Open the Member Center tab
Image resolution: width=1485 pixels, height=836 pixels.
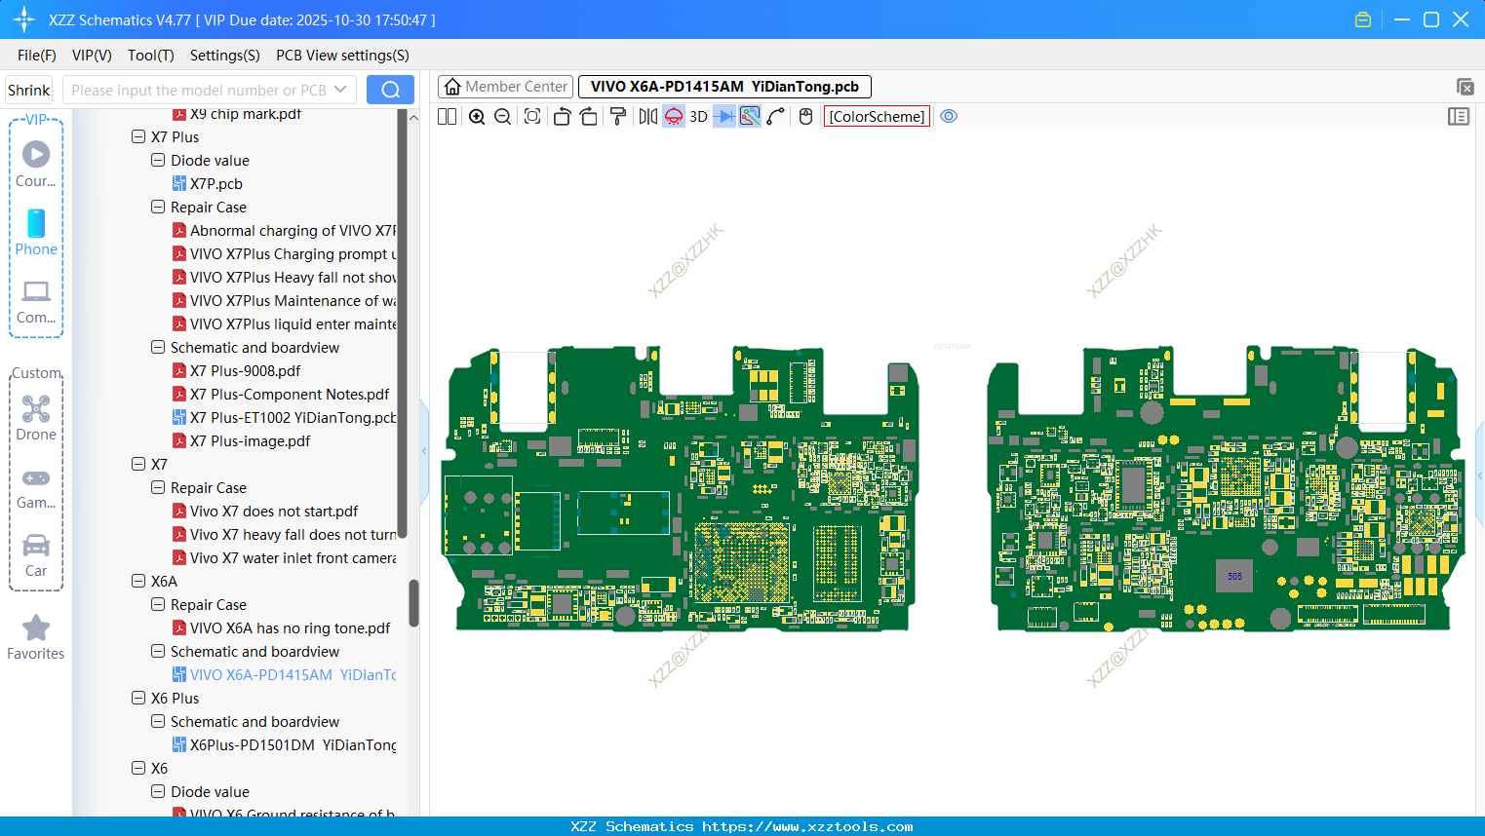[506, 87]
